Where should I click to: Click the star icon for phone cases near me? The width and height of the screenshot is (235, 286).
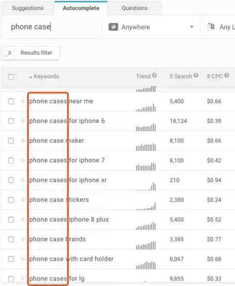pos(23,101)
